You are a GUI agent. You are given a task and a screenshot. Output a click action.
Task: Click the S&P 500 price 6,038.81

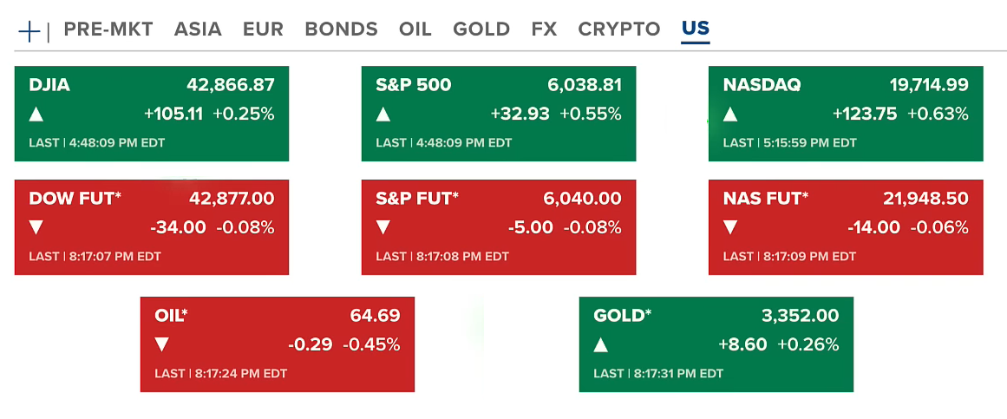tap(585, 85)
